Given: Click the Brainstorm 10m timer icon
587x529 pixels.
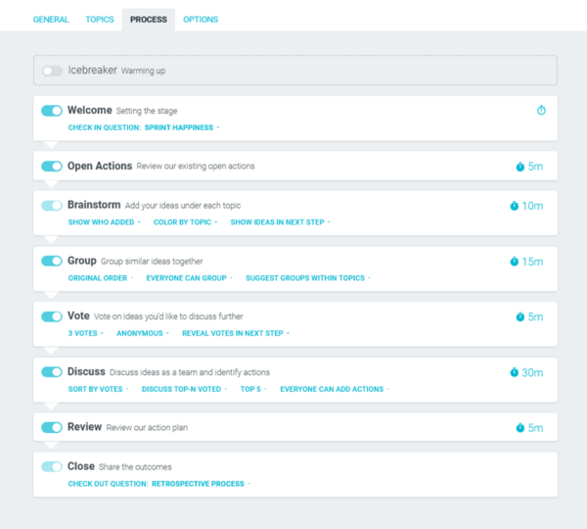Looking at the screenshot, I should 515,206.
